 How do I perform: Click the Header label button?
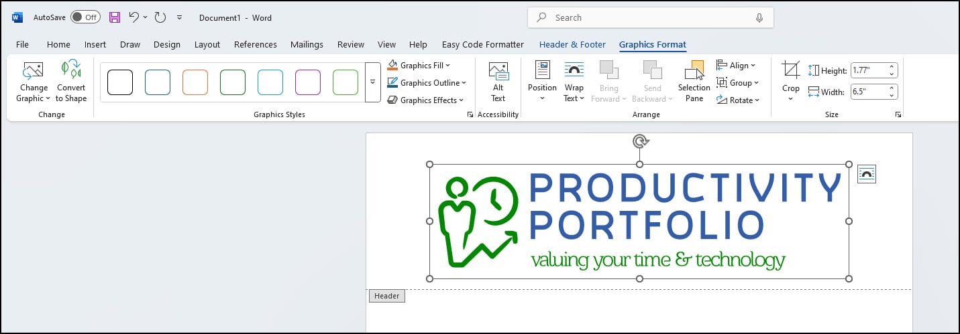pyautogui.click(x=386, y=296)
